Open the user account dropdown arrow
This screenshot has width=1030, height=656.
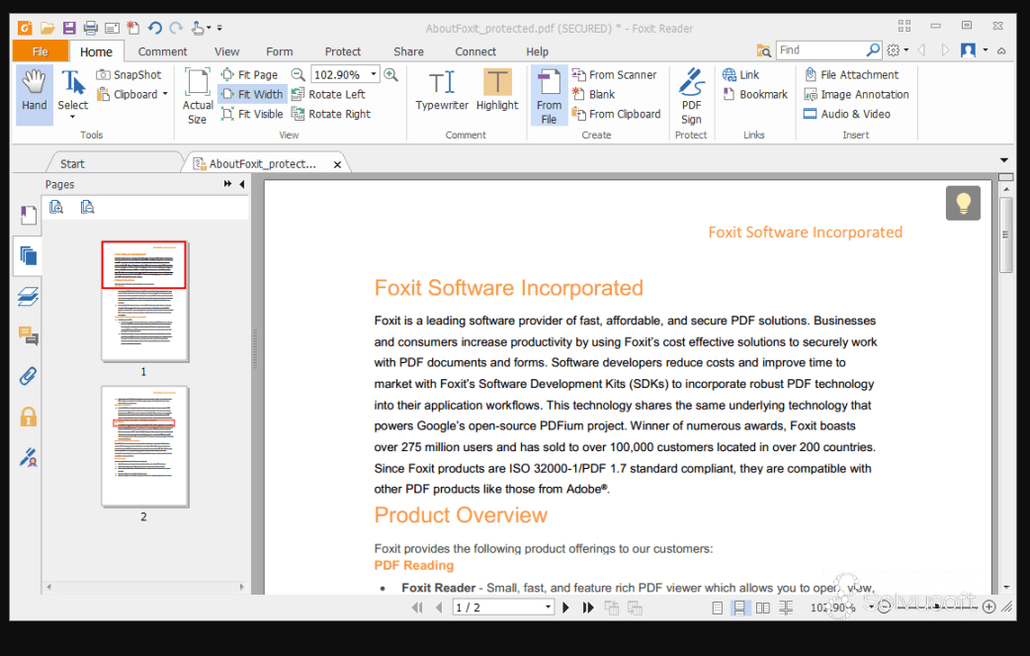986,49
